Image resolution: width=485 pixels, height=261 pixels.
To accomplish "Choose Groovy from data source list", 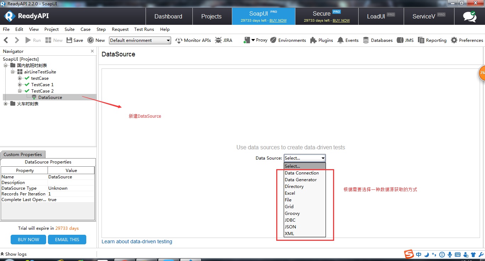I will (x=305, y=213).
